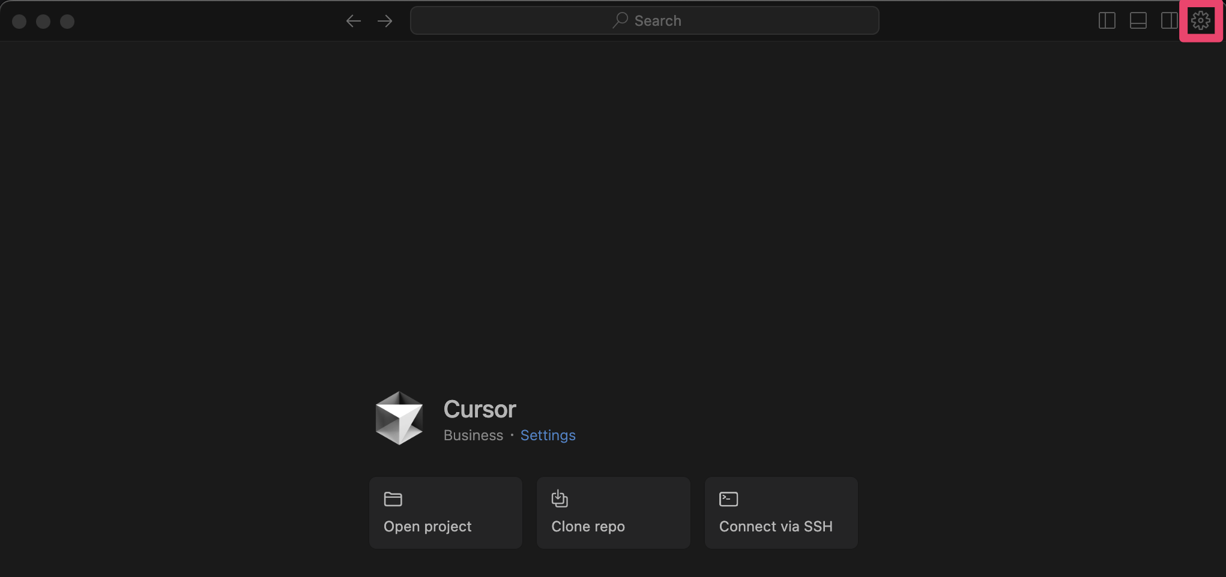Toggle the right secondary sidebar layout icon
1226x577 pixels.
pyautogui.click(x=1169, y=21)
